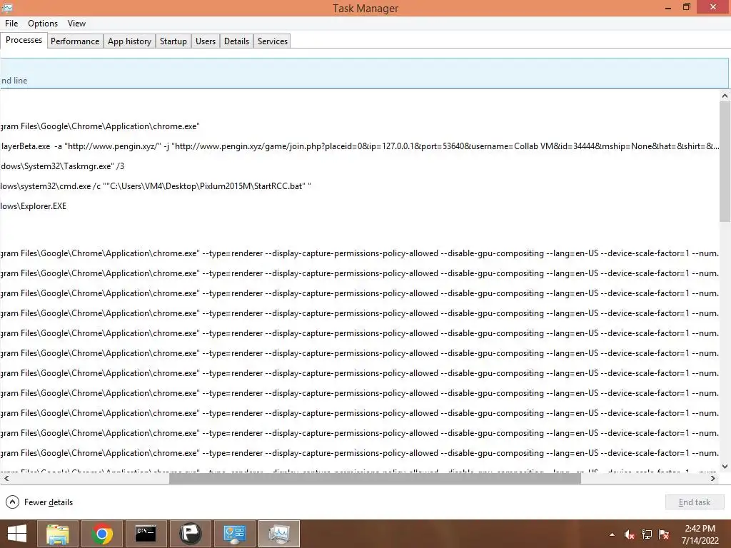Click the horizontal scrollbar thumb
The width and height of the screenshot is (731, 548).
(x=375, y=479)
